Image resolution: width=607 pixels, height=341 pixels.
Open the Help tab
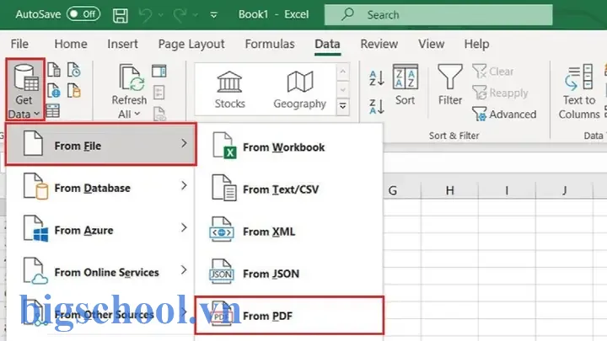tap(476, 44)
